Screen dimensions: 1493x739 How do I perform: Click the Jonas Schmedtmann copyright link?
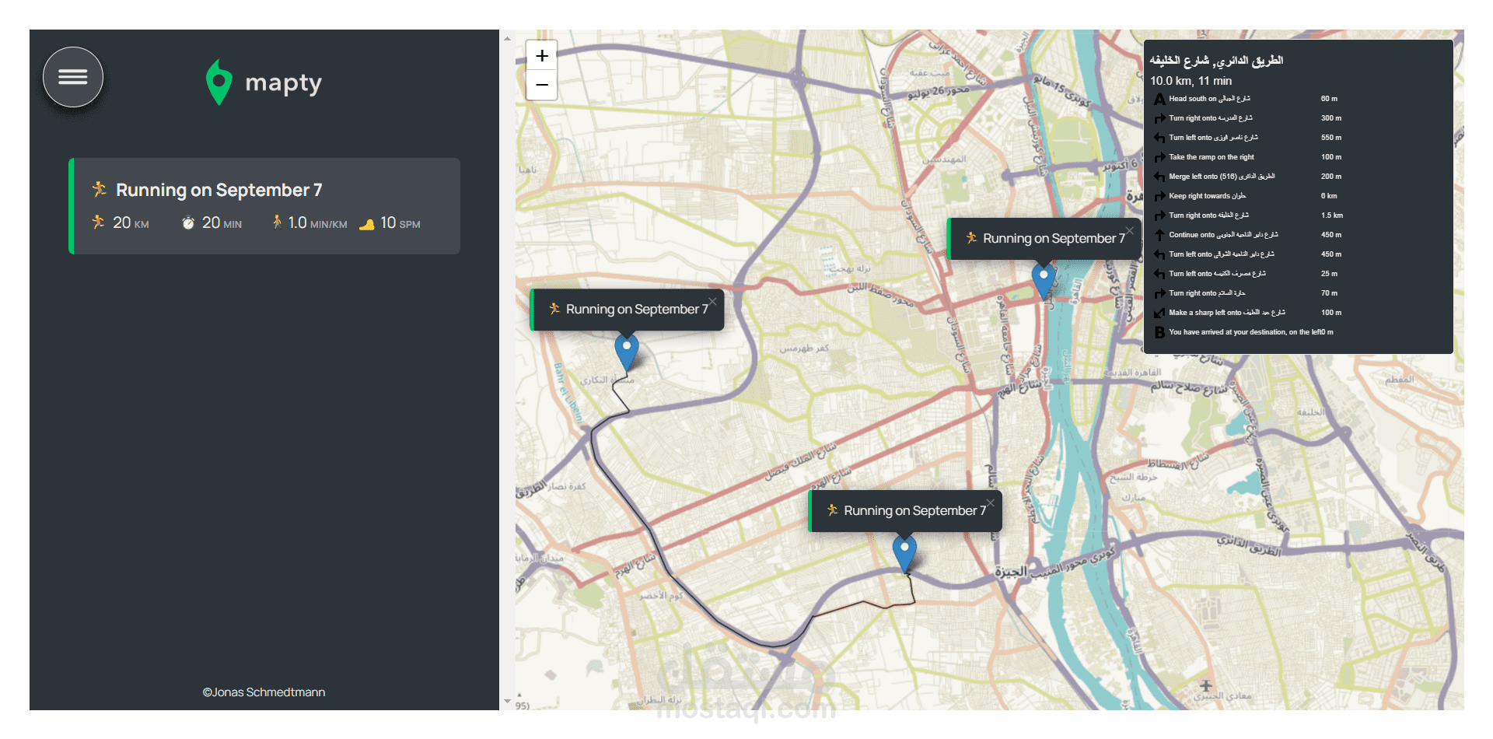coord(264,692)
